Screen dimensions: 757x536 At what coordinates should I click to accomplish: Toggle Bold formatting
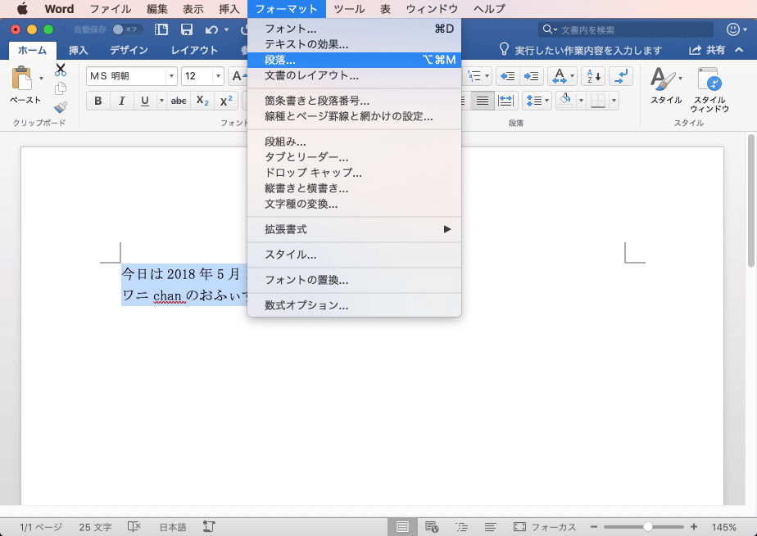coord(98,101)
